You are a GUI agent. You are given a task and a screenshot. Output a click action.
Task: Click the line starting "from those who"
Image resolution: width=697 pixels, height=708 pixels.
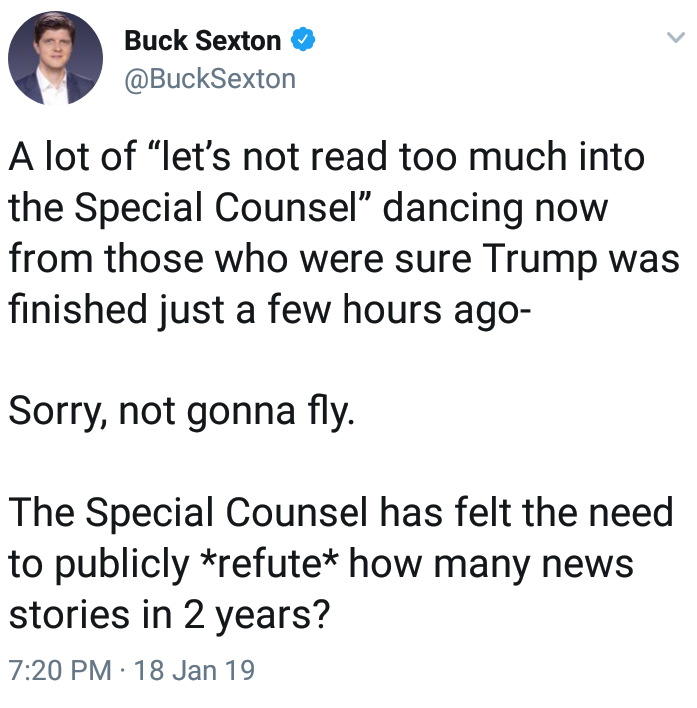tap(344, 260)
